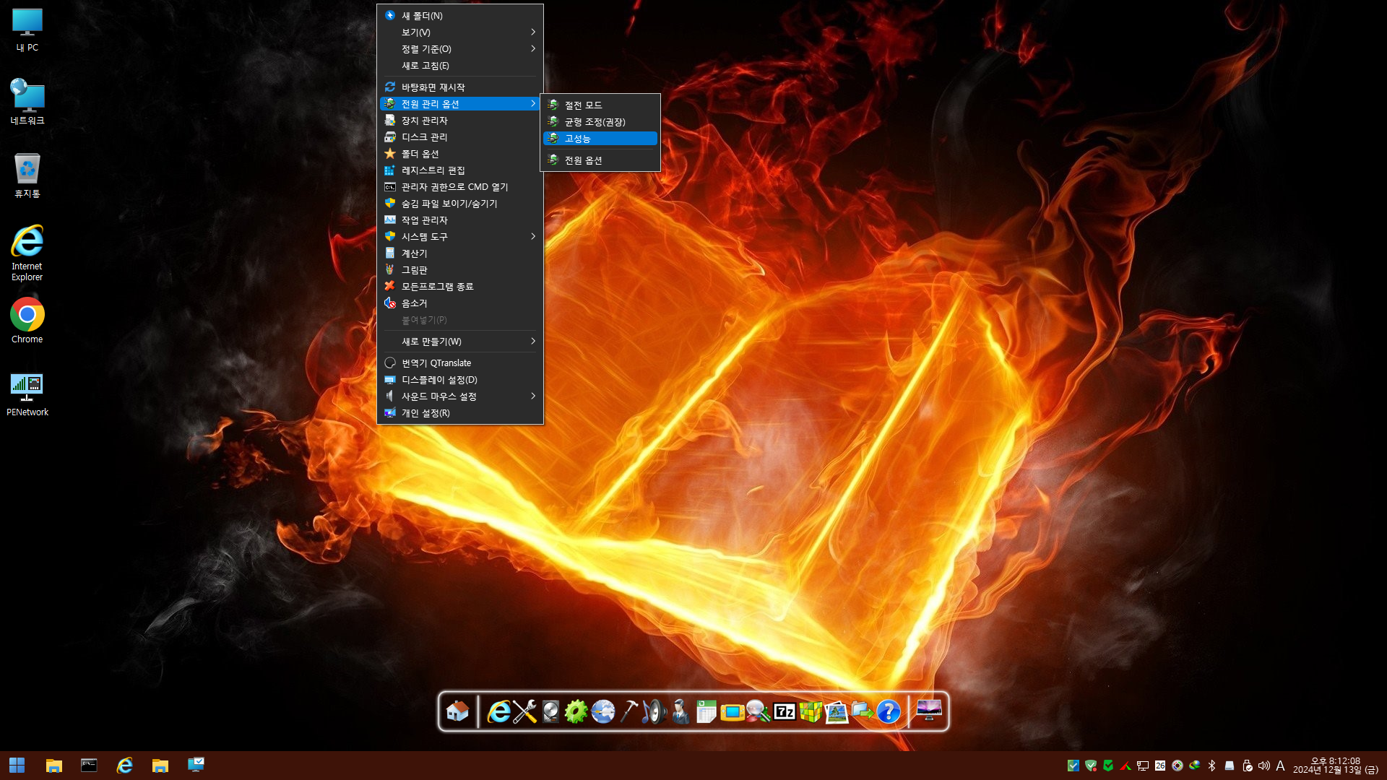
Task: Open the 휴지통 recycle bin icon
Action: click(27, 175)
